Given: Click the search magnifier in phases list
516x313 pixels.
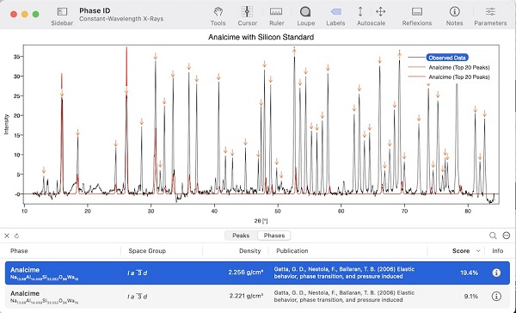Looking at the screenshot, I should coord(493,236).
